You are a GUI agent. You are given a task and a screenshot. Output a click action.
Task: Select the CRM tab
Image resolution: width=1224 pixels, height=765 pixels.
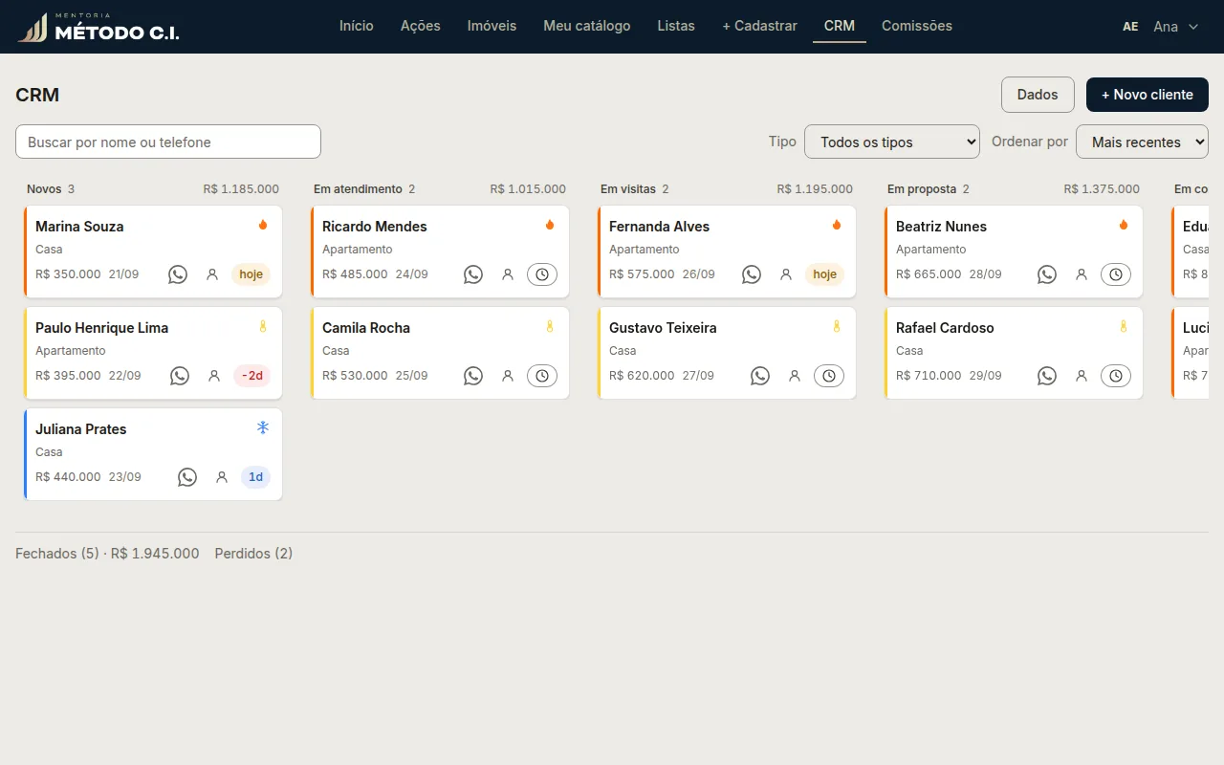[840, 26]
